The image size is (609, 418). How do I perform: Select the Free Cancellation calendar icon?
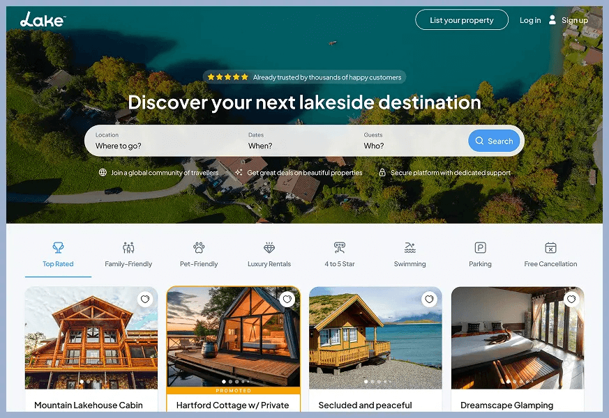[550, 247]
